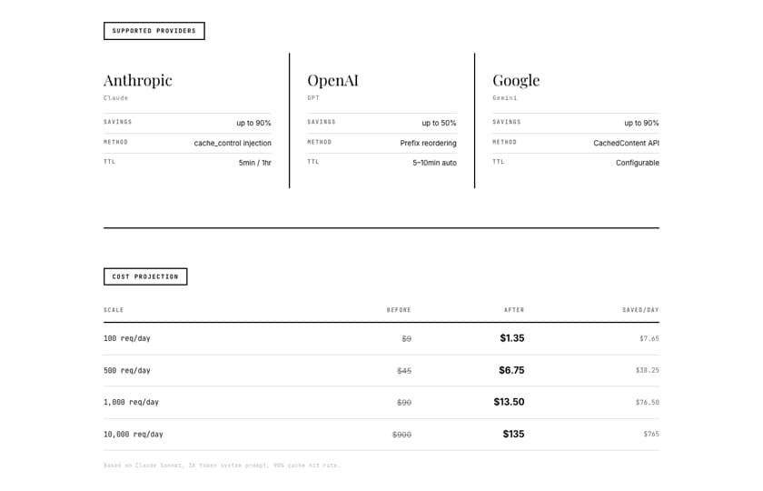
Task: Click the struck-through $45 before price
Action: 404,371
